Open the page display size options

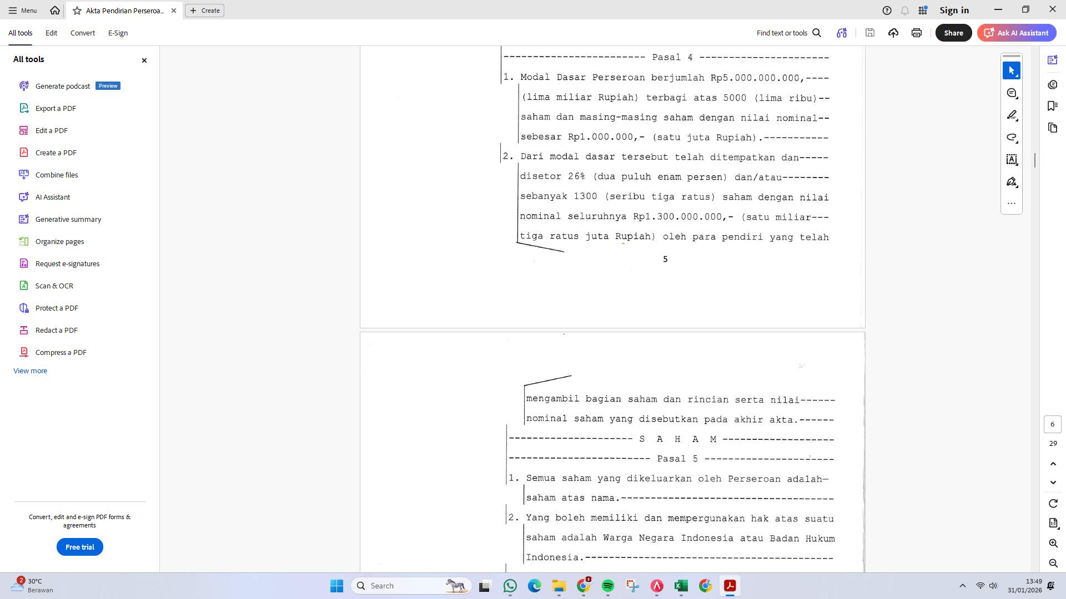[1053, 523]
